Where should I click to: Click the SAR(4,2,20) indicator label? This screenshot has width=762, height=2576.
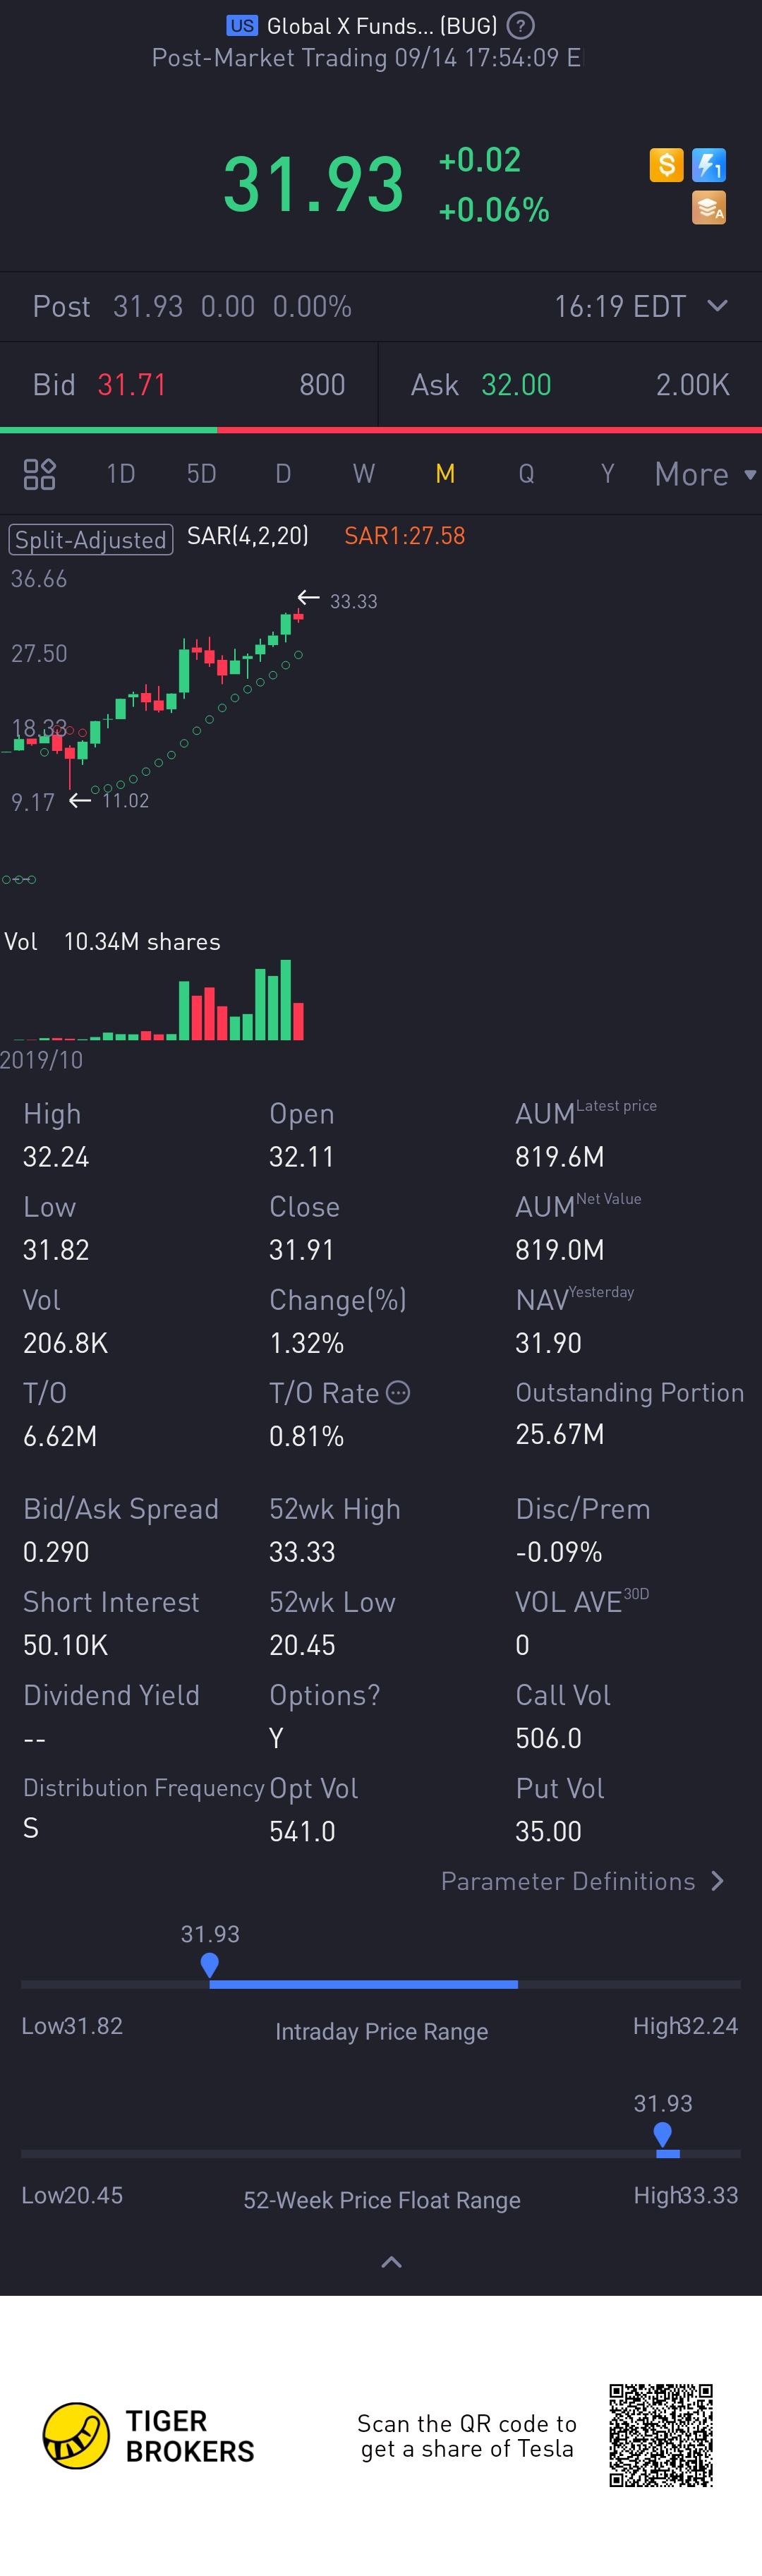coord(248,536)
